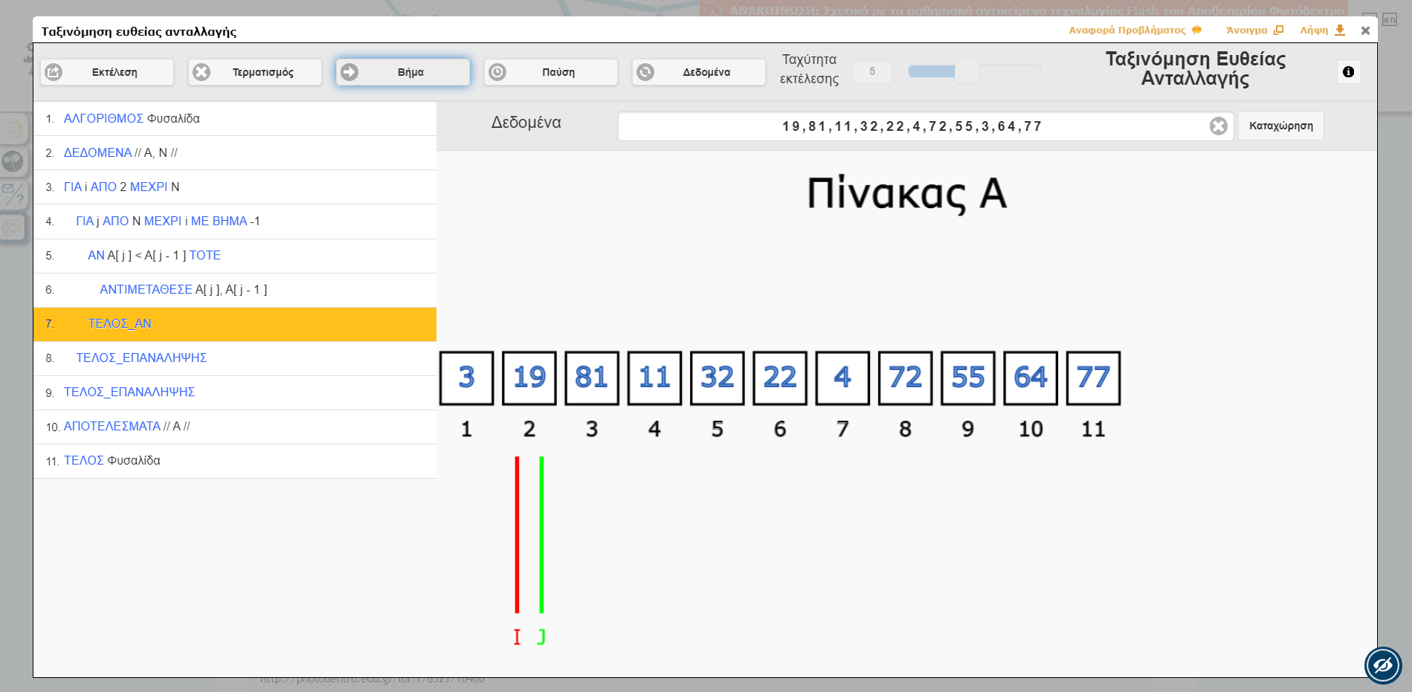The width and height of the screenshot is (1412, 692).
Task: Close the dialog with the X icon
Action: (x=1365, y=30)
